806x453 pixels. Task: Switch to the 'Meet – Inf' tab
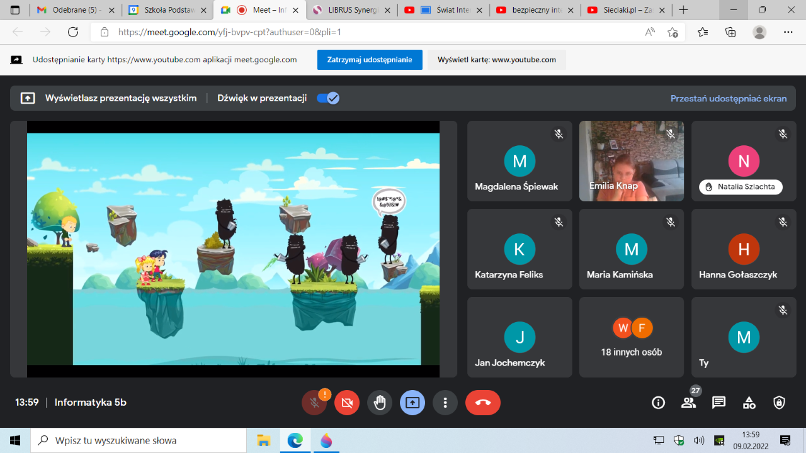click(259, 10)
